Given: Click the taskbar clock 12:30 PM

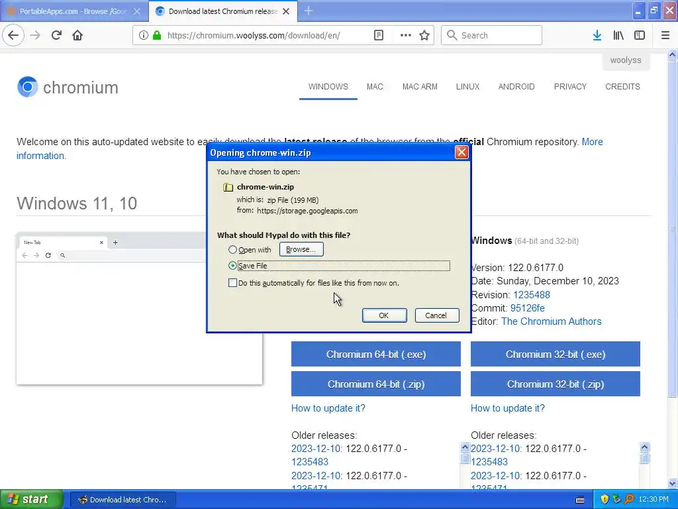Looking at the screenshot, I should tap(654, 500).
